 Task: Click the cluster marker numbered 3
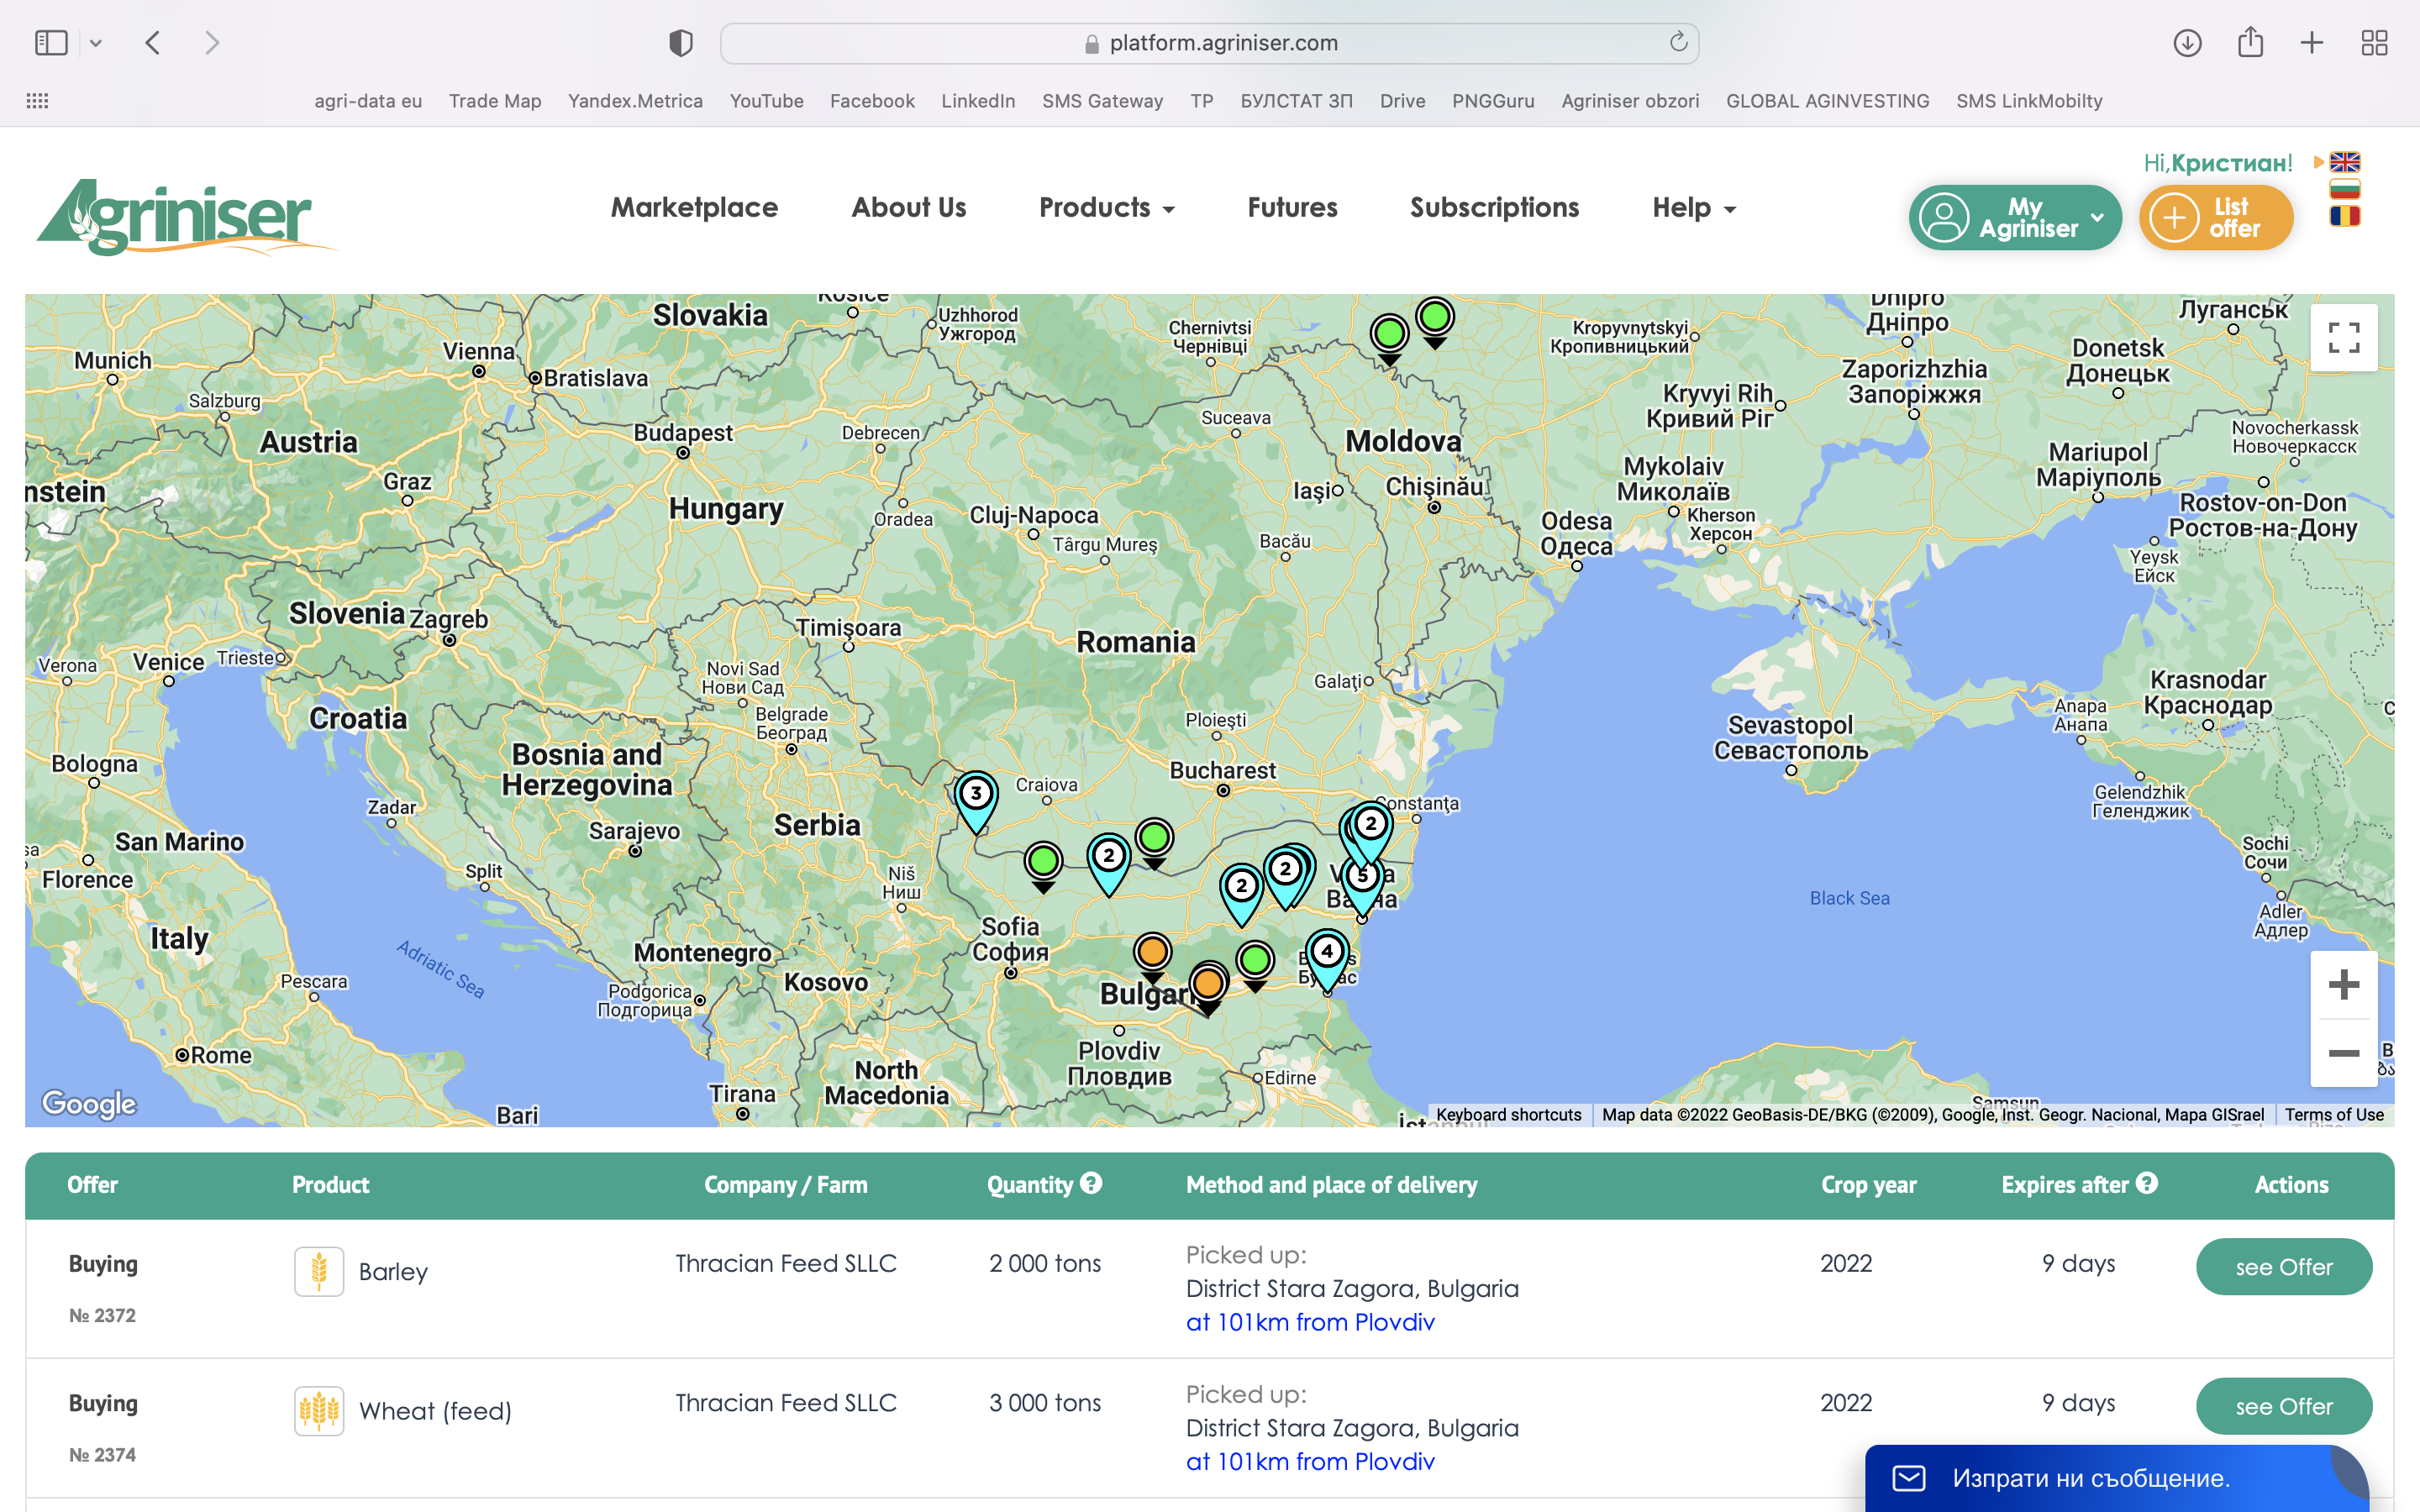click(x=976, y=794)
